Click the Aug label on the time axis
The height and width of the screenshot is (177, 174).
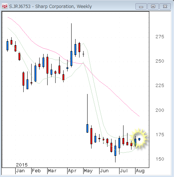point(140,171)
